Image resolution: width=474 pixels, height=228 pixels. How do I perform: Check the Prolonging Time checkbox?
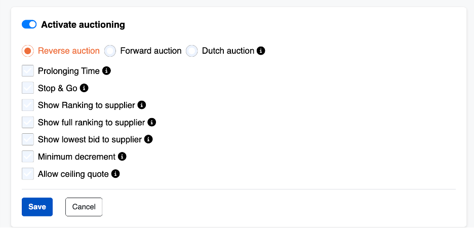tap(28, 71)
